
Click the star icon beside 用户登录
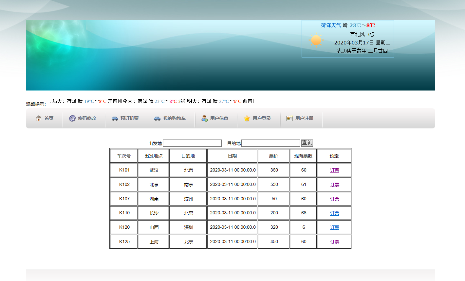[x=247, y=118]
